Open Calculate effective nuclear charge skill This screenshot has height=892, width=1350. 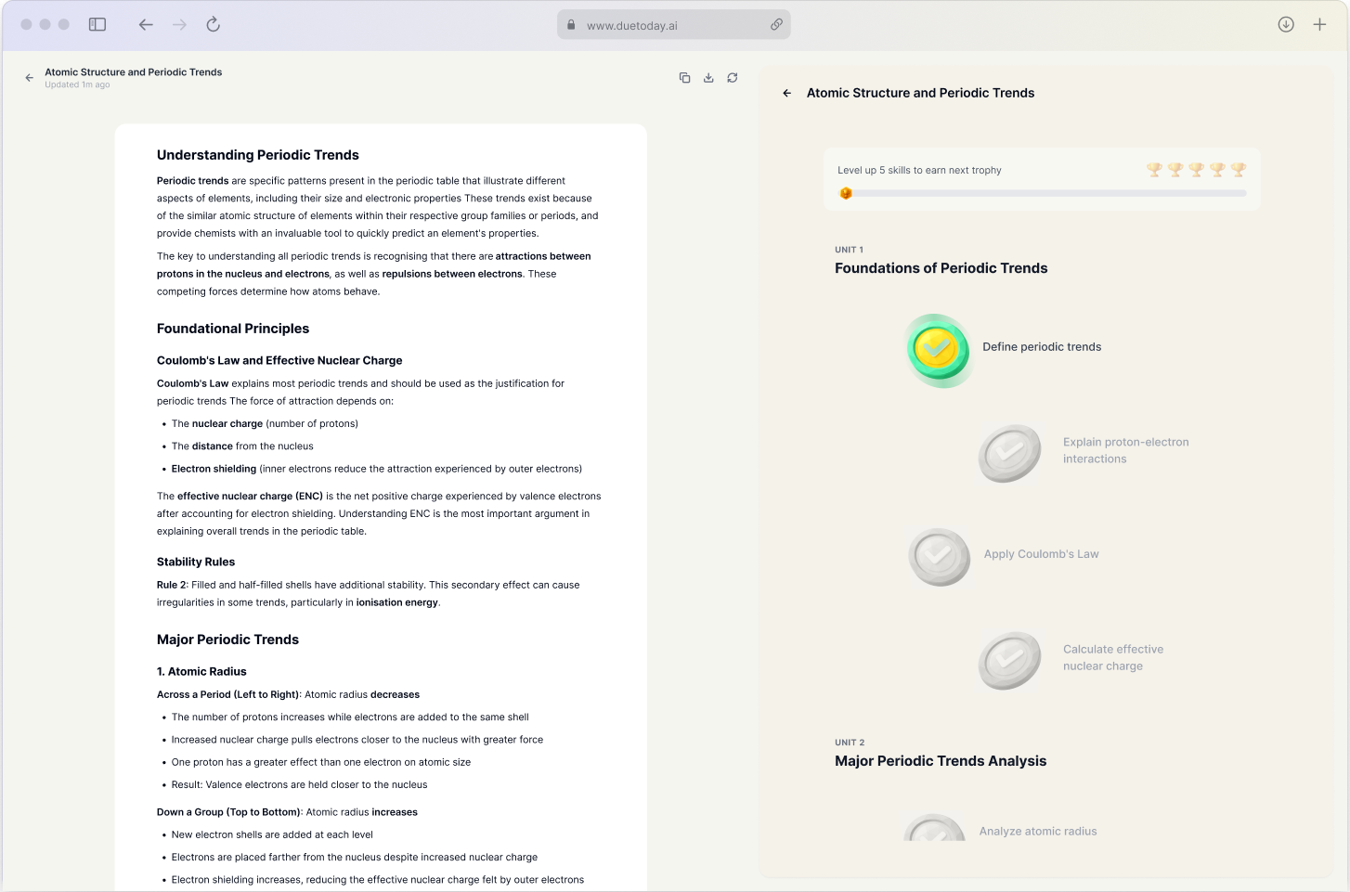point(1009,659)
